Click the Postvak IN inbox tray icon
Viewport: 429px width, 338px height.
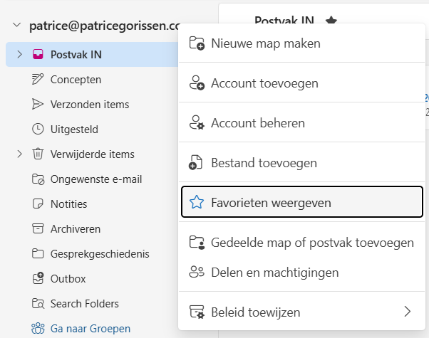38,55
